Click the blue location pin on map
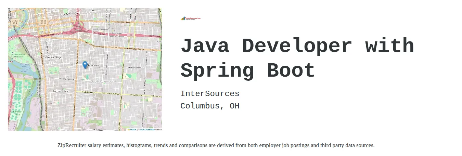The width and height of the screenshot is (462, 156). pyautogui.click(x=85, y=65)
